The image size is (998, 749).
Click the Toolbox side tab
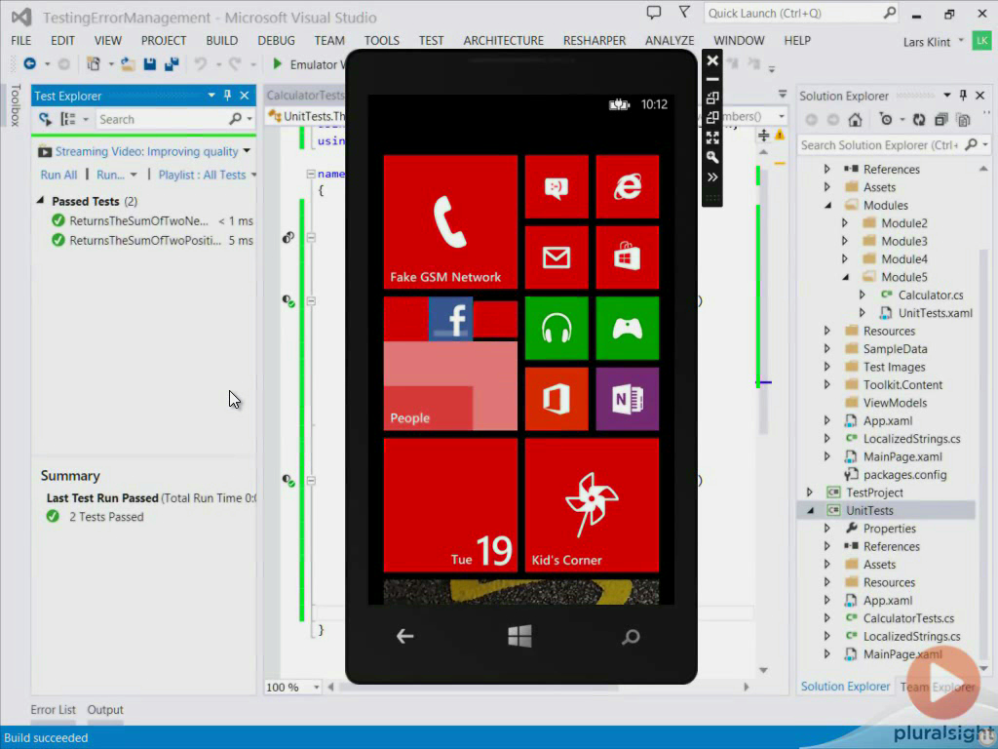[16, 105]
